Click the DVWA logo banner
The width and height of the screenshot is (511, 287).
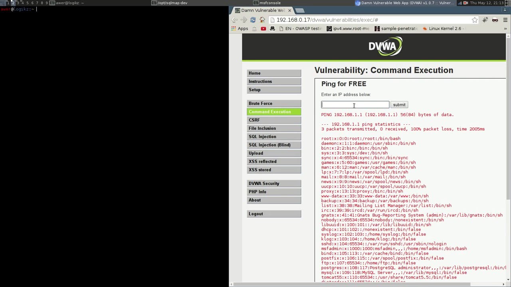point(385,47)
